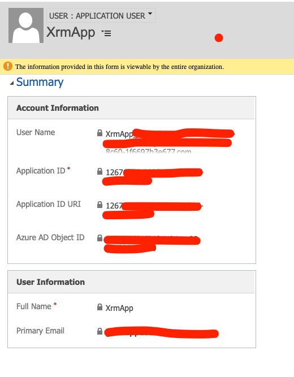The height and width of the screenshot is (377, 294).
Task: Click the user avatar placeholder image
Action: [x=26, y=25]
